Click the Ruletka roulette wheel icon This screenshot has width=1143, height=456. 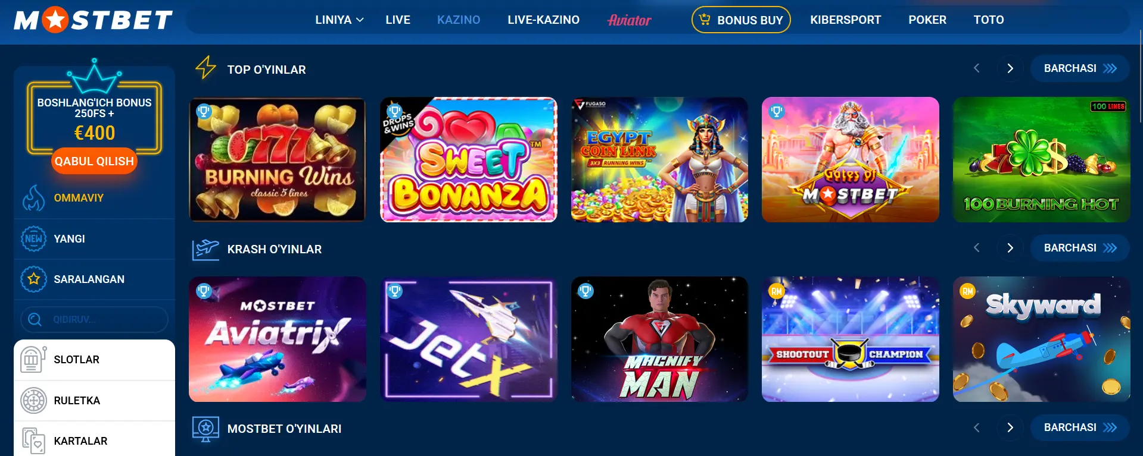click(x=33, y=401)
